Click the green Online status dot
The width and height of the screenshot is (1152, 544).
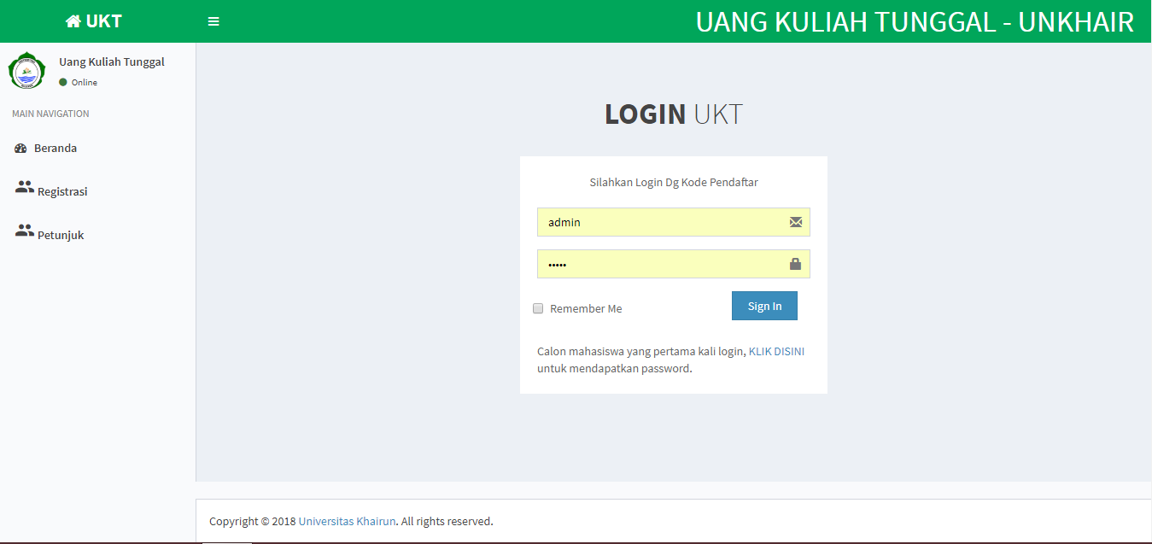tap(63, 82)
